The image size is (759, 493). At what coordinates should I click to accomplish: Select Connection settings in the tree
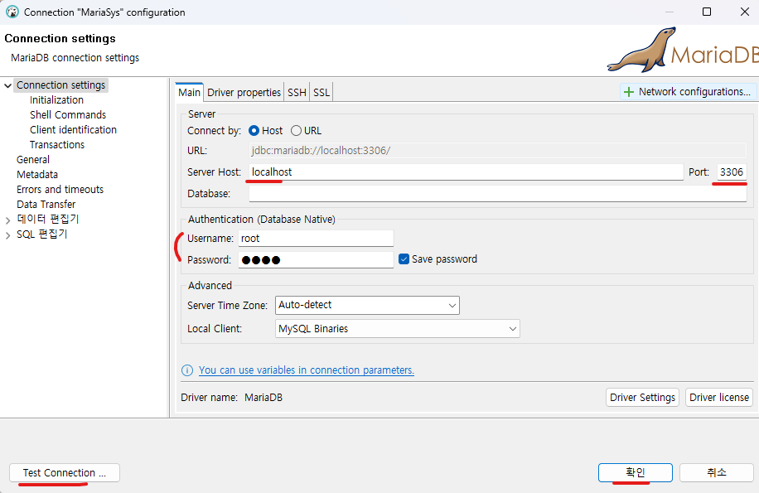(x=61, y=85)
